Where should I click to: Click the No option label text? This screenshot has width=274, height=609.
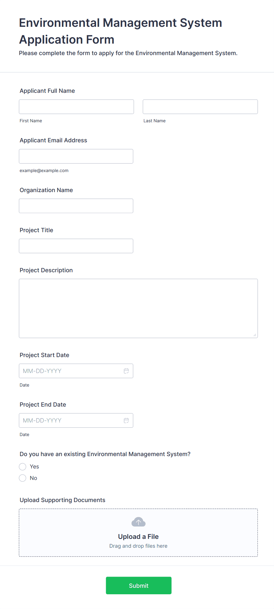34,478
